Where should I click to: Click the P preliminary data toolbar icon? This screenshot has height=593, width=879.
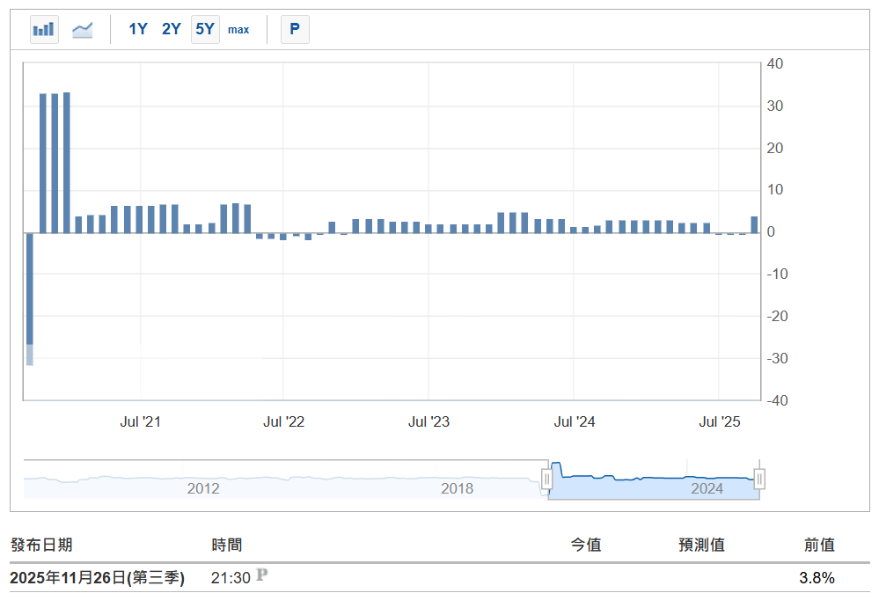tap(295, 29)
